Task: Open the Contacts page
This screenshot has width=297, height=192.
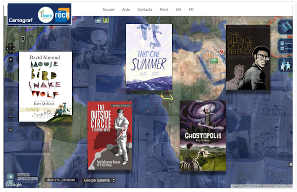Action: click(145, 9)
